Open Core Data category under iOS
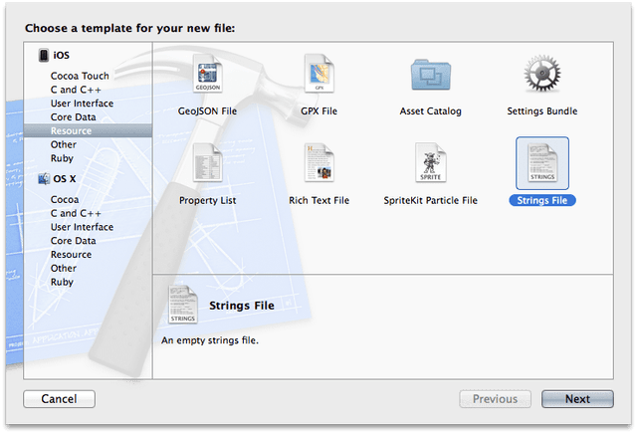This screenshot has width=637, height=434. coord(73,117)
